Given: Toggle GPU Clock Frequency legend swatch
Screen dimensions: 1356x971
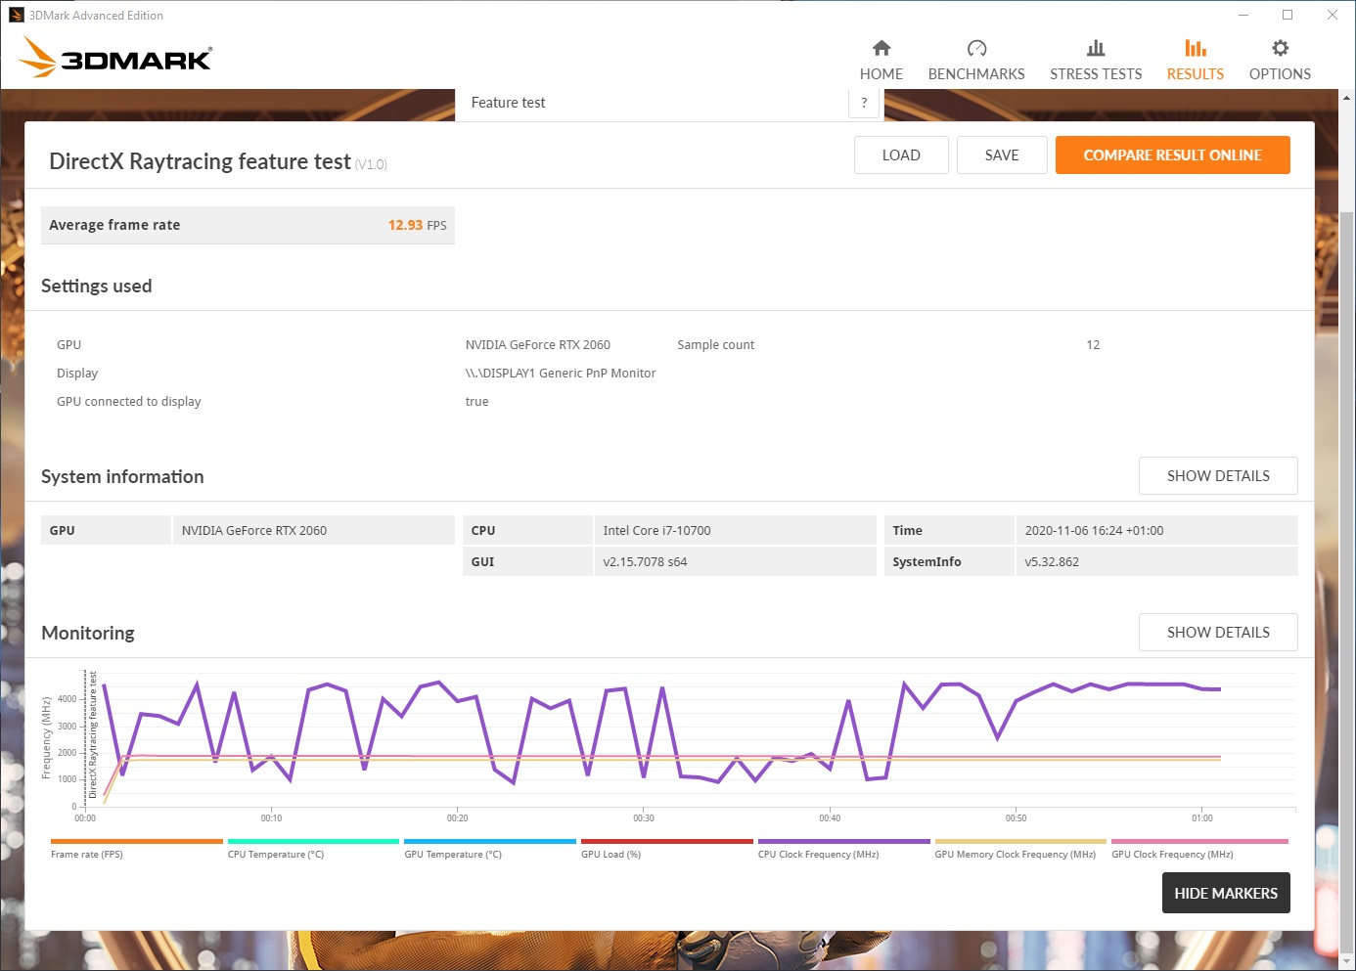Looking at the screenshot, I should point(1199,841).
